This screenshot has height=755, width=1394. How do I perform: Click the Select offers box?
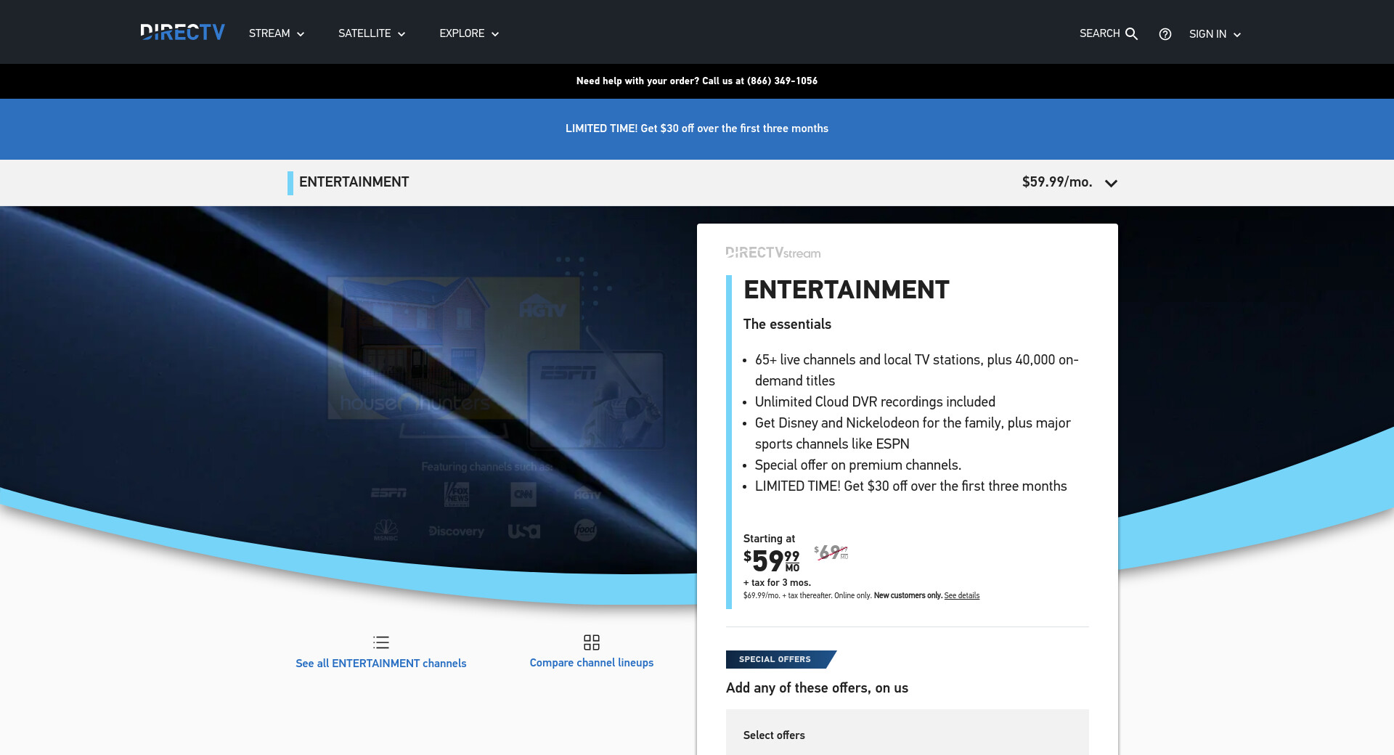click(907, 735)
